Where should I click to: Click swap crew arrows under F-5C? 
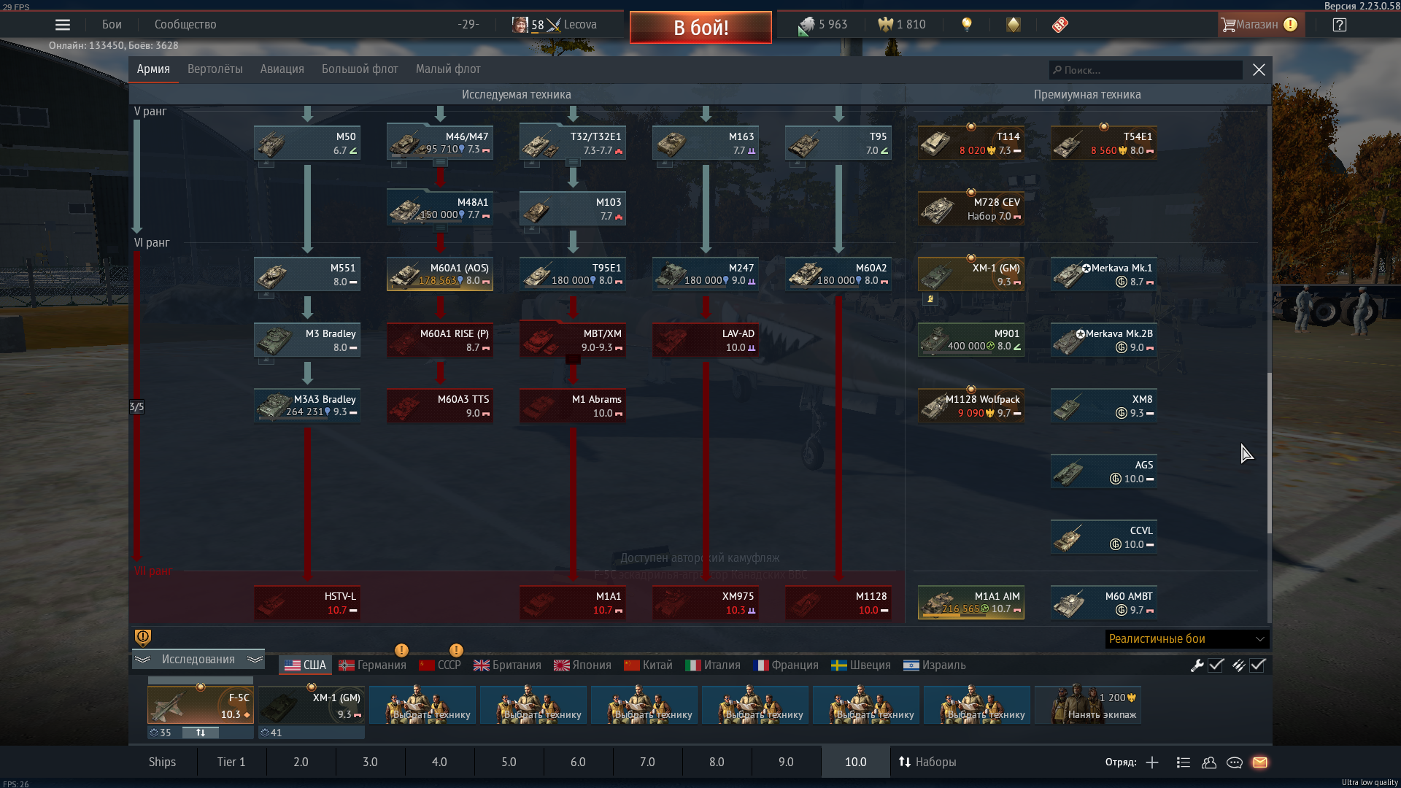(201, 733)
